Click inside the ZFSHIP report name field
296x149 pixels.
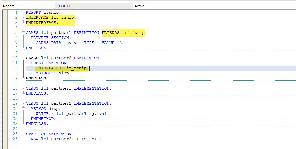(94, 6)
